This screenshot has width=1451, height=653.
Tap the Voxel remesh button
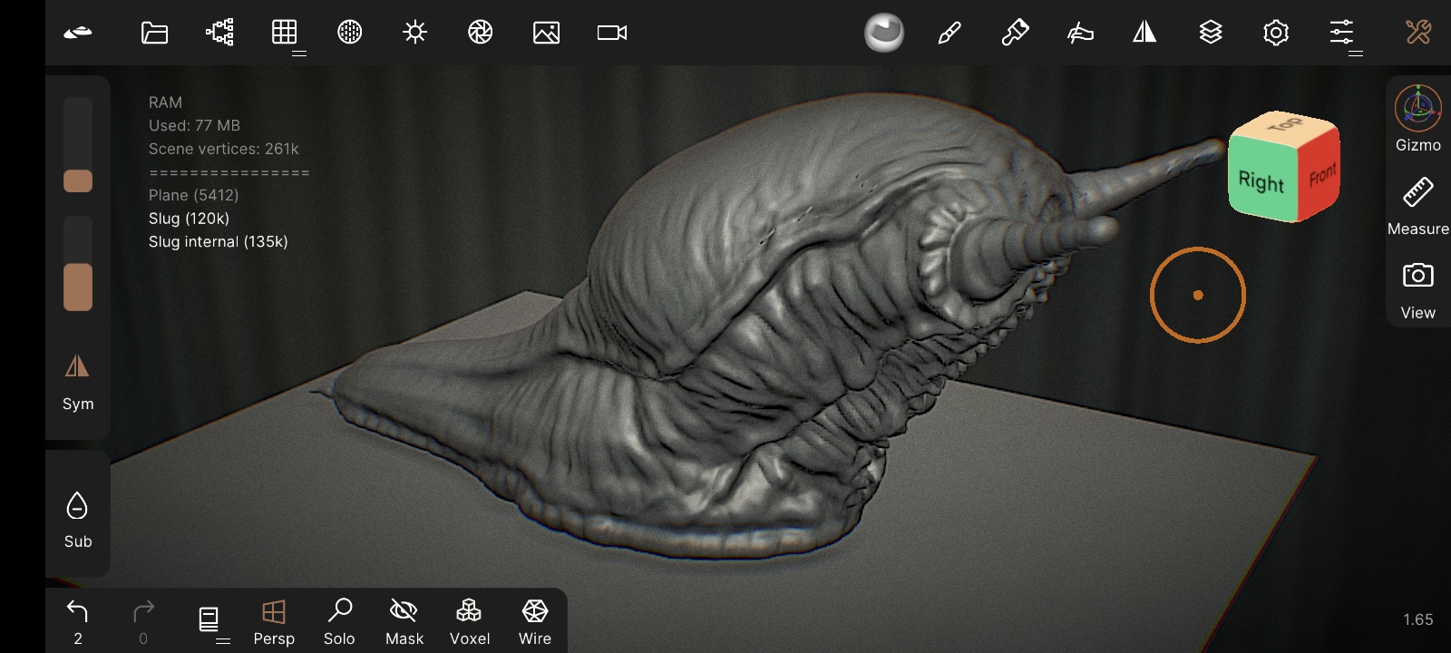click(470, 622)
